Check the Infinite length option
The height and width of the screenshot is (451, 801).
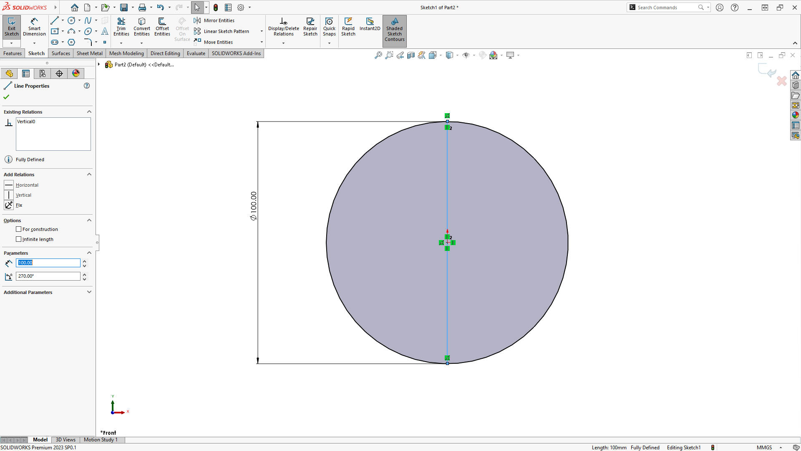19,239
